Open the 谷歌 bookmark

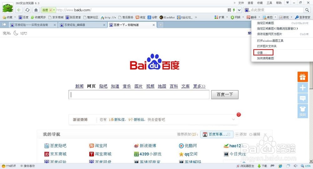click(x=152, y=17)
